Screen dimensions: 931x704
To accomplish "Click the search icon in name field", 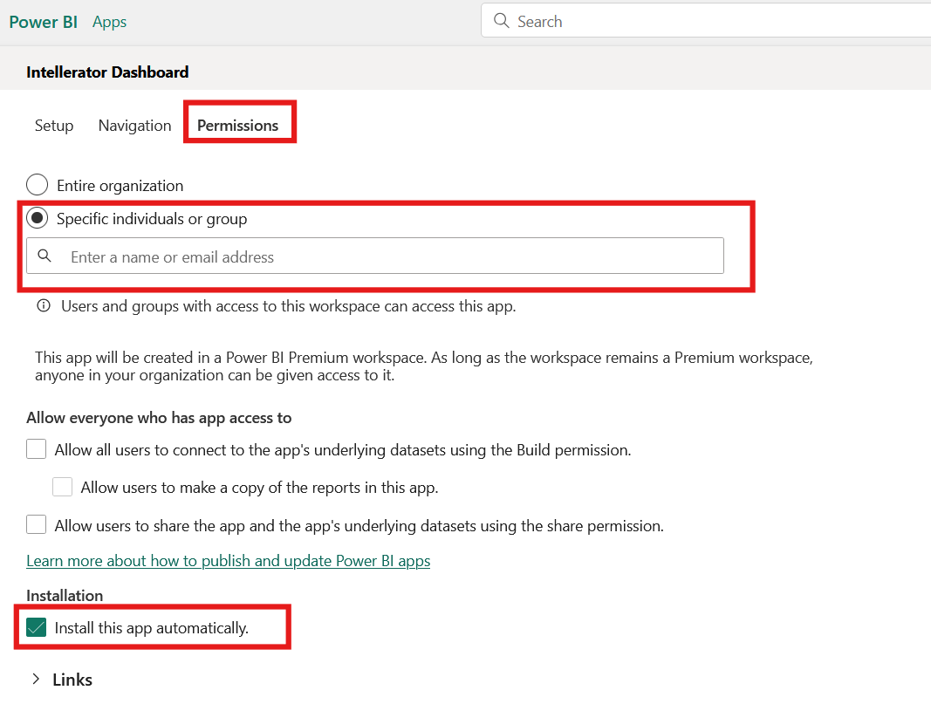I will tap(44, 256).
